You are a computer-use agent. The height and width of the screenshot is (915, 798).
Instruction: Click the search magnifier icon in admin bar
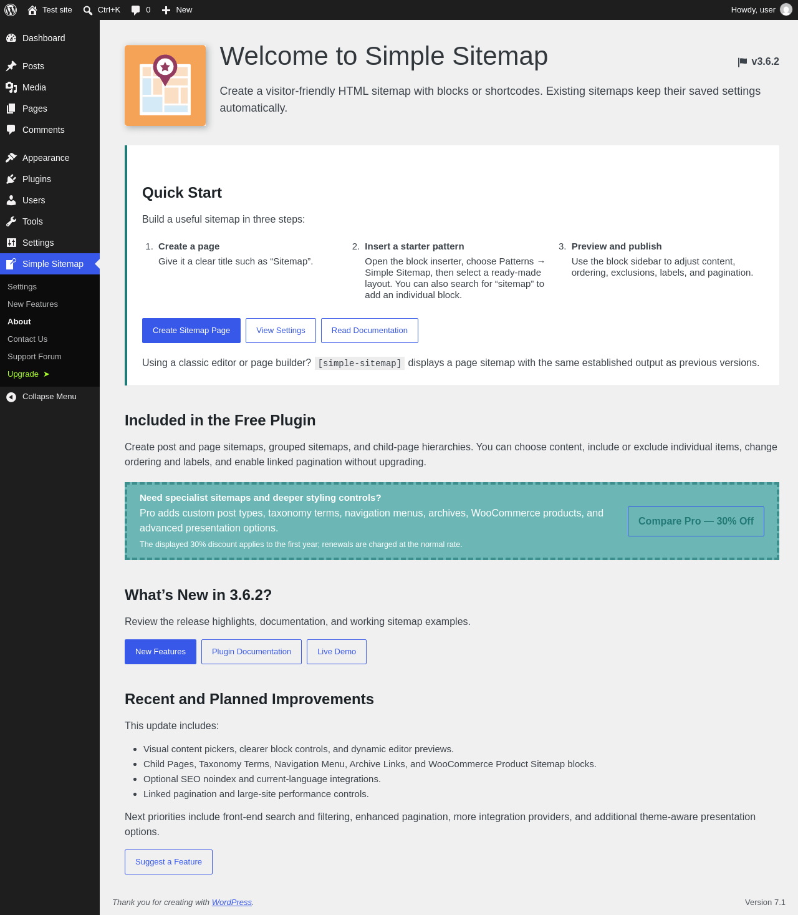[88, 10]
